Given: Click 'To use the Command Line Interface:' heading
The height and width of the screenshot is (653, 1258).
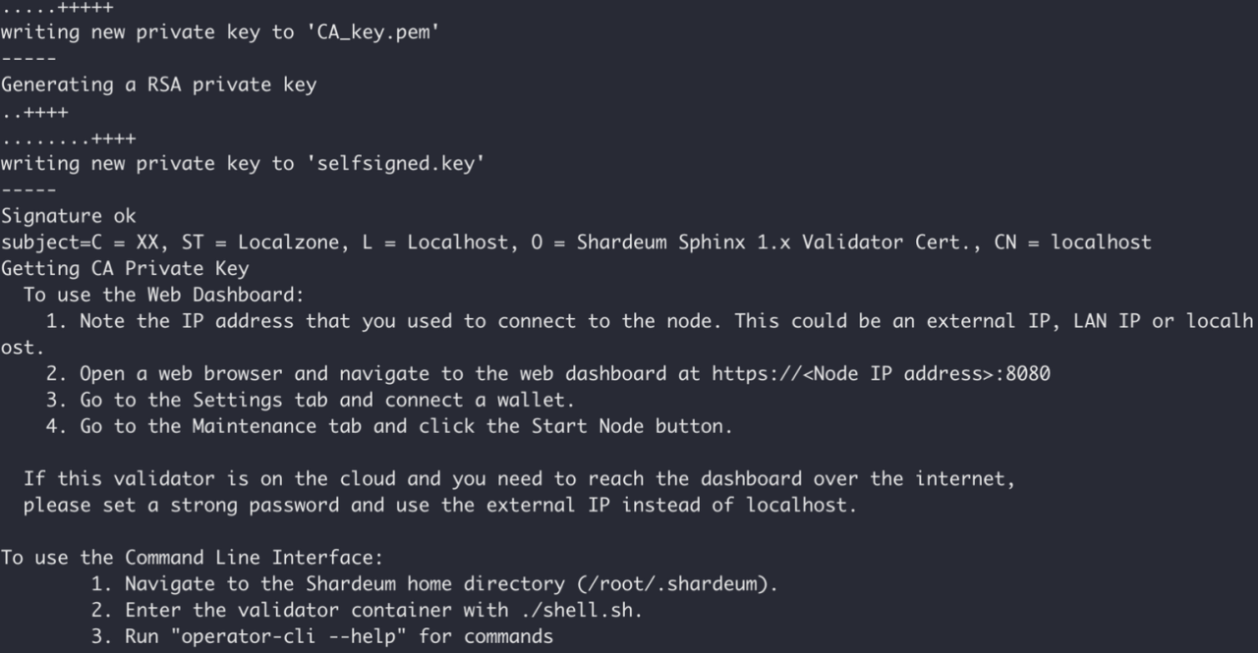Looking at the screenshot, I should [x=193, y=558].
